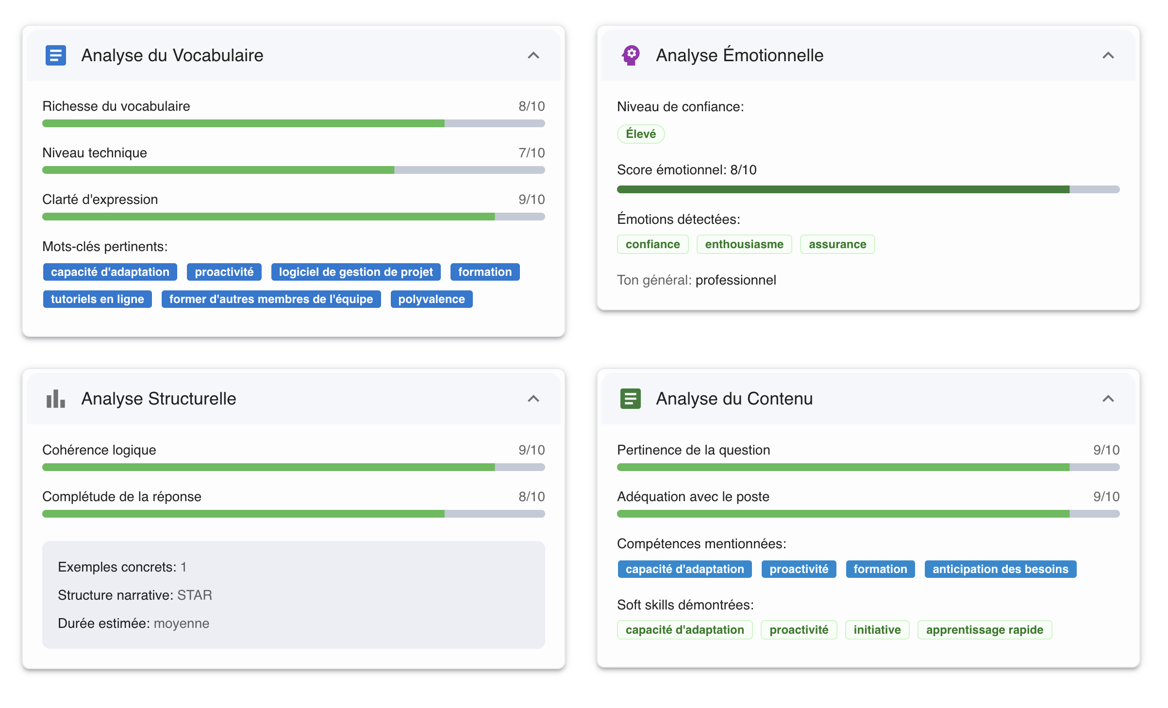Click the Pertinence de la question 9/10 score
The height and width of the screenshot is (708, 1168).
pyautogui.click(x=1106, y=450)
